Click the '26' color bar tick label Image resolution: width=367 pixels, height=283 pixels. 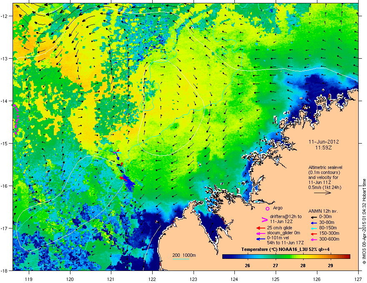tap(247, 266)
